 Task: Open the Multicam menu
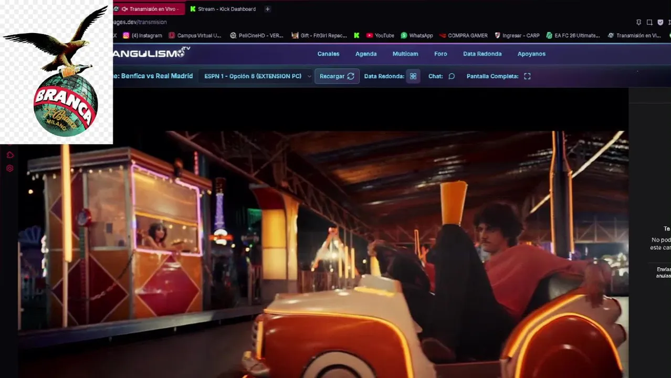click(x=405, y=54)
